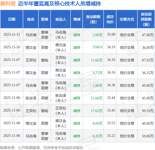Click the holding value 49.00万
Image resolution: width=155 pixels, height=150 pixels.
point(148,85)
